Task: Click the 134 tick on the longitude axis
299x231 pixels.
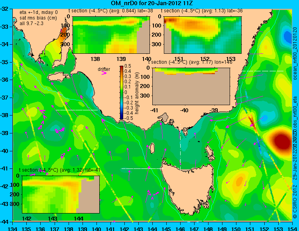Action: (12, 229)
